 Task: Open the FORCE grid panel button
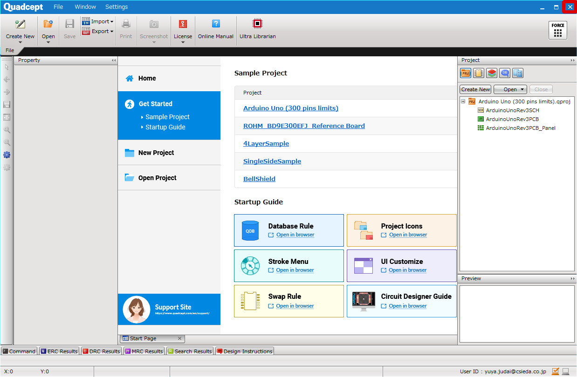point(558,30)
